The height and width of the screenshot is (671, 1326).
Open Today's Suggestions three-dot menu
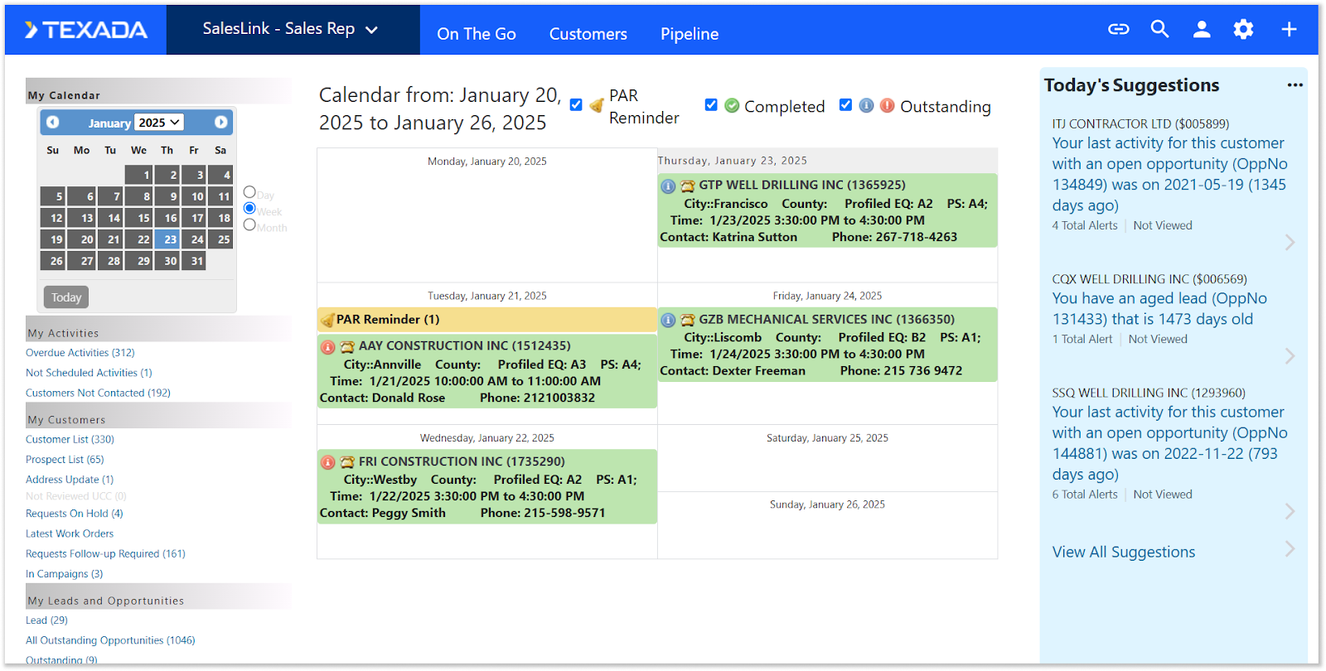(x=1295, y=85)
